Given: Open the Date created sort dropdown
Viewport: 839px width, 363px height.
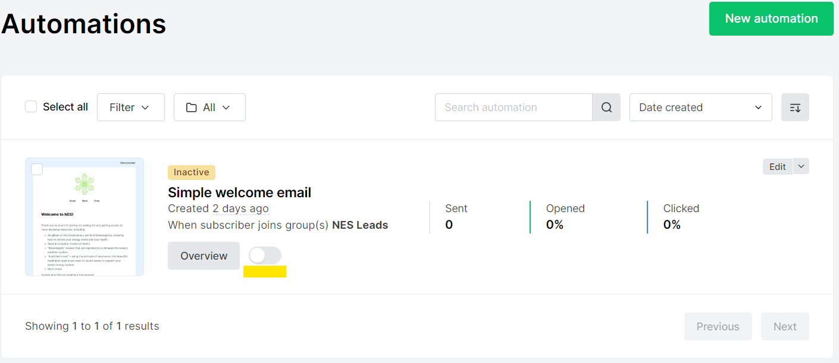Looking at the screenshot, I should 701,108.
